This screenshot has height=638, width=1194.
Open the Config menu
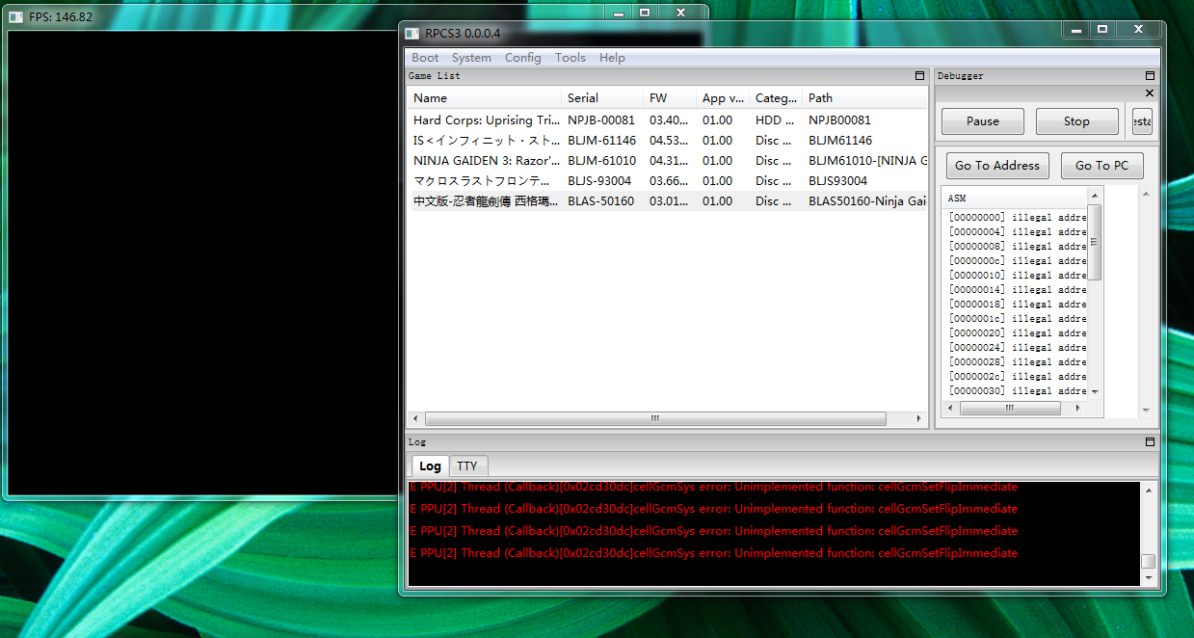(522, 58)
